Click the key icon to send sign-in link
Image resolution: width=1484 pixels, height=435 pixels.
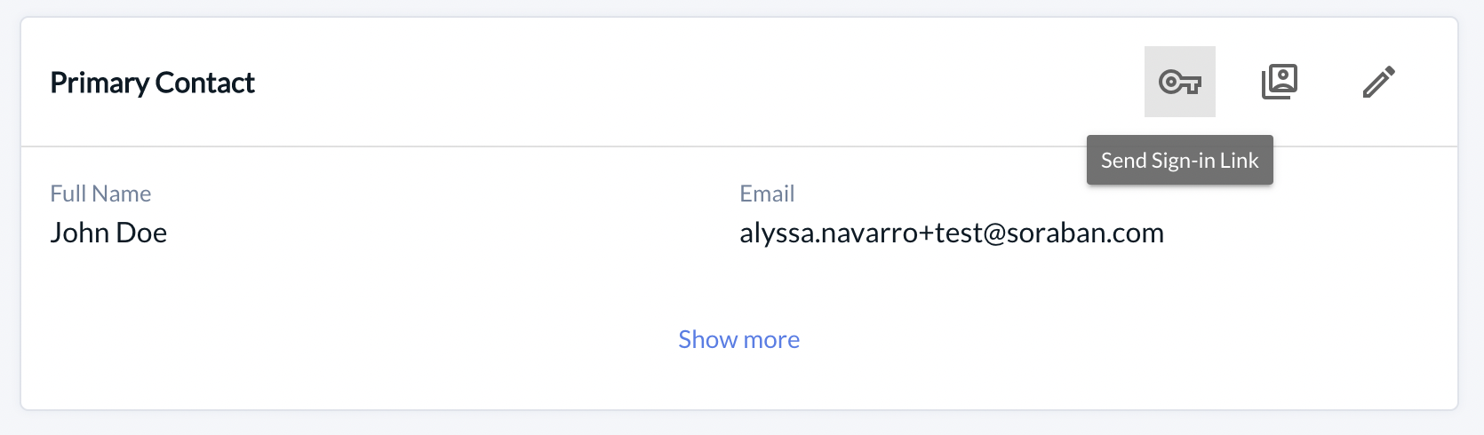pyautogui.click(x=1179, y=82)
